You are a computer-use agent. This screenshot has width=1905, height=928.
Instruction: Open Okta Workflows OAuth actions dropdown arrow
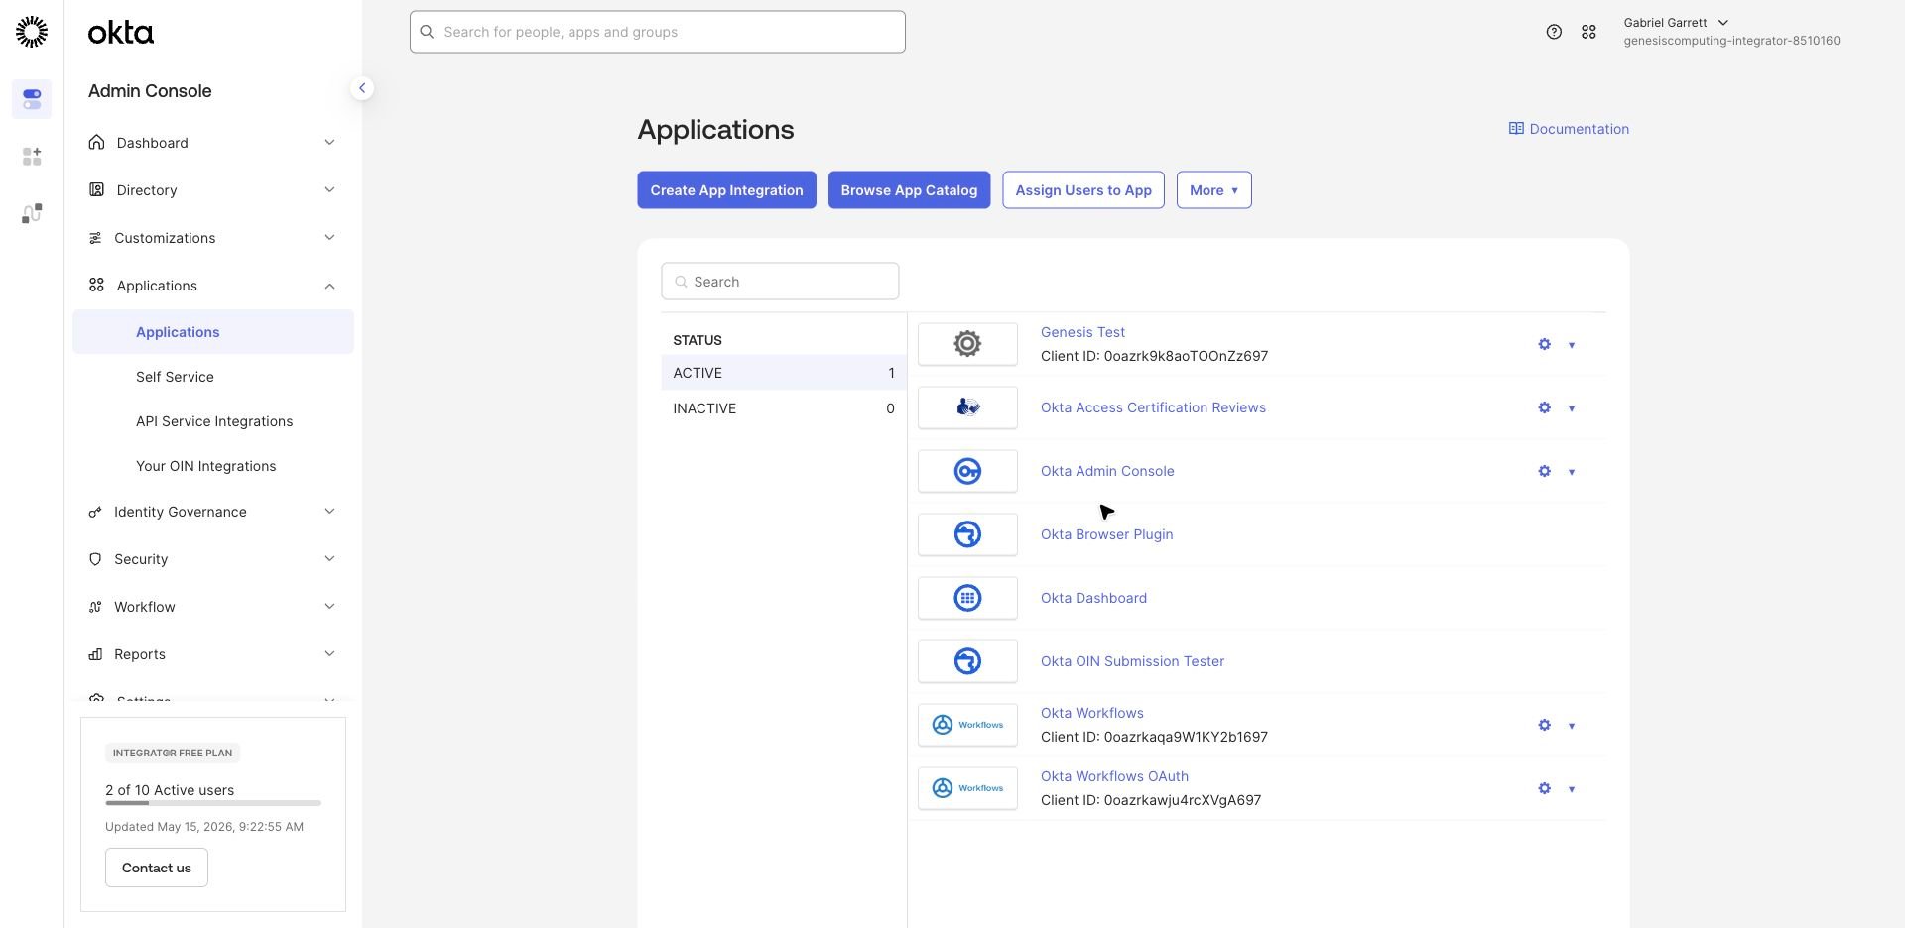(x=1572, y=789)
